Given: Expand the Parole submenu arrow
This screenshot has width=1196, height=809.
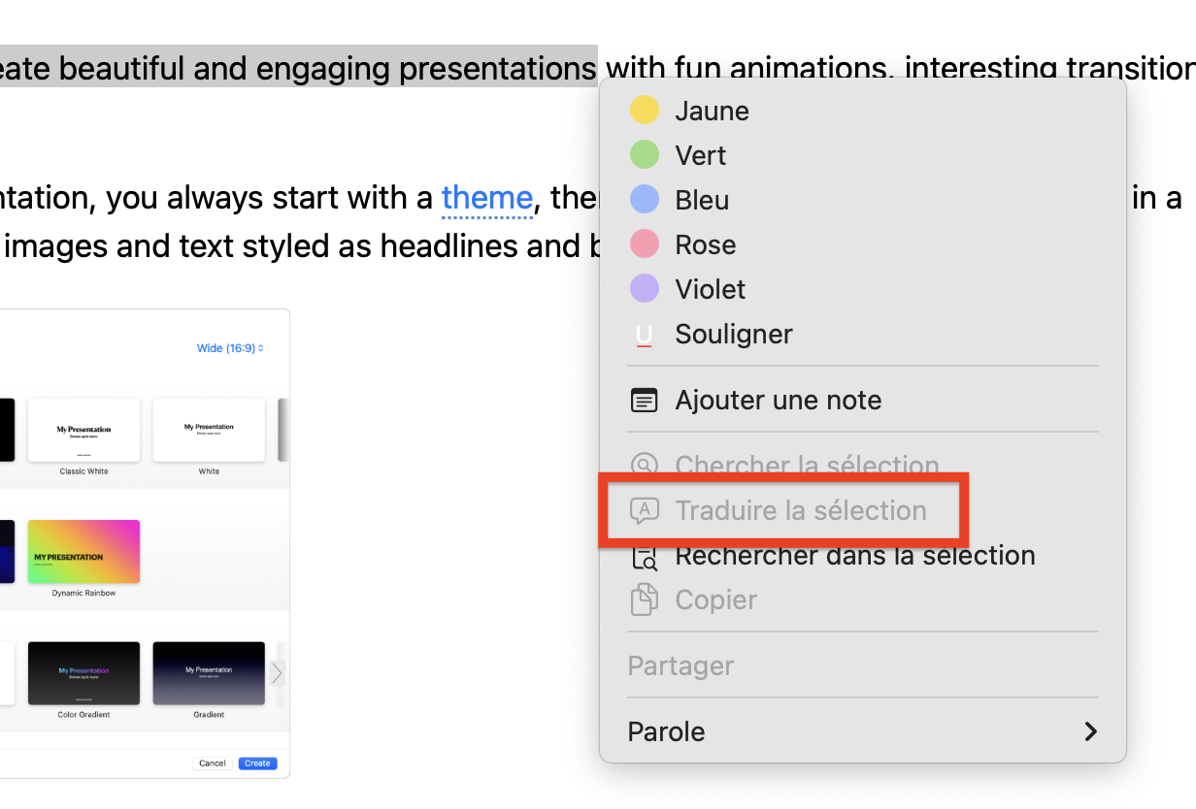Looking at the screenshot, I should 1090,731.
